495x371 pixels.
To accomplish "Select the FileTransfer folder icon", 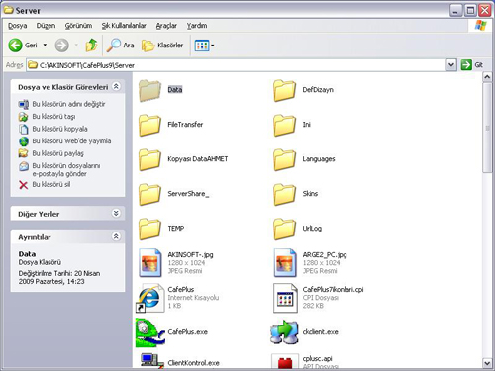I will pos(149,125).
